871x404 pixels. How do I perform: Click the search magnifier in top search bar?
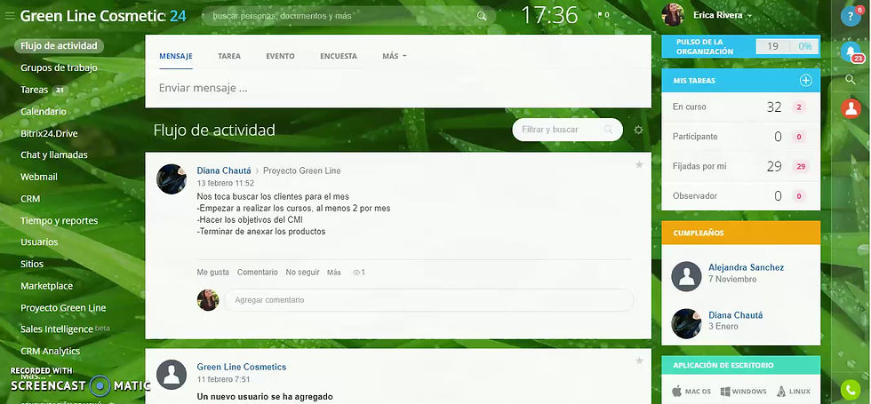[x=482, y=16]
